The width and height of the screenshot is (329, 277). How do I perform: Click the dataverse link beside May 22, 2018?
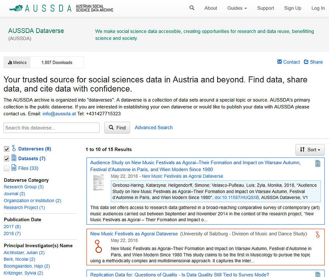pyautogui.click(x=182, y=176)
